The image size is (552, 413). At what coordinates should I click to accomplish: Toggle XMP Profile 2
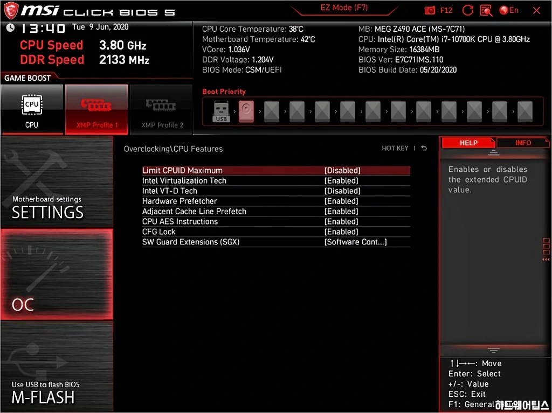pyautogui.click(x=162, y=109)
